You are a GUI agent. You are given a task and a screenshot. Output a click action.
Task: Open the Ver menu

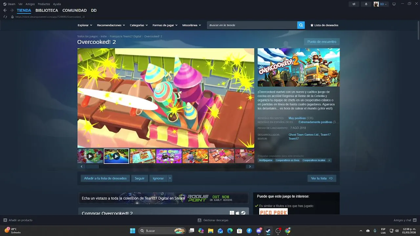pos(21,4)
